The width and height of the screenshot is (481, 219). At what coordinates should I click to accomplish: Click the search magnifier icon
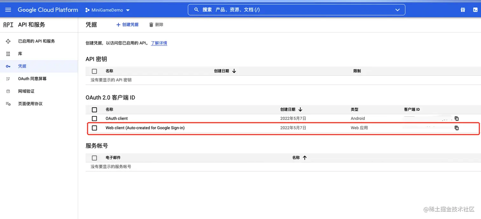(x=196, y=10)
